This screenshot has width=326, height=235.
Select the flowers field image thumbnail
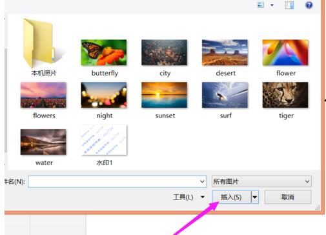tap(43, 95)
